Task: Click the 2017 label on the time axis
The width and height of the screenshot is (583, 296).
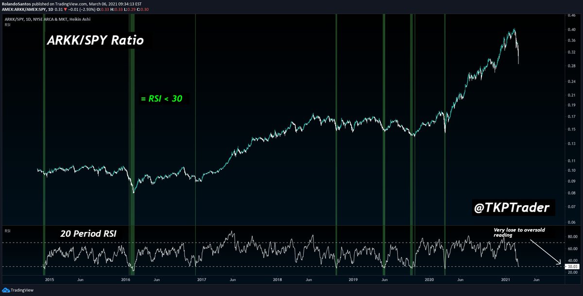Action: tap(202, 280)
